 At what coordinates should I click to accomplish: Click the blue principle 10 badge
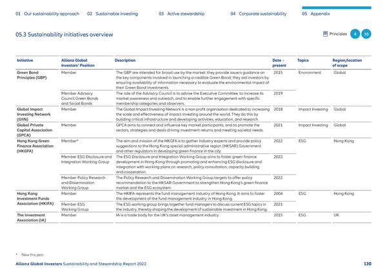coord(366,33)
